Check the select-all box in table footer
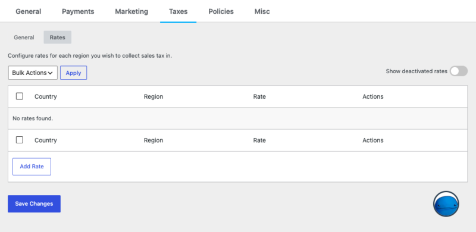Viewport: 476px width, 232px height. [20, 140]
